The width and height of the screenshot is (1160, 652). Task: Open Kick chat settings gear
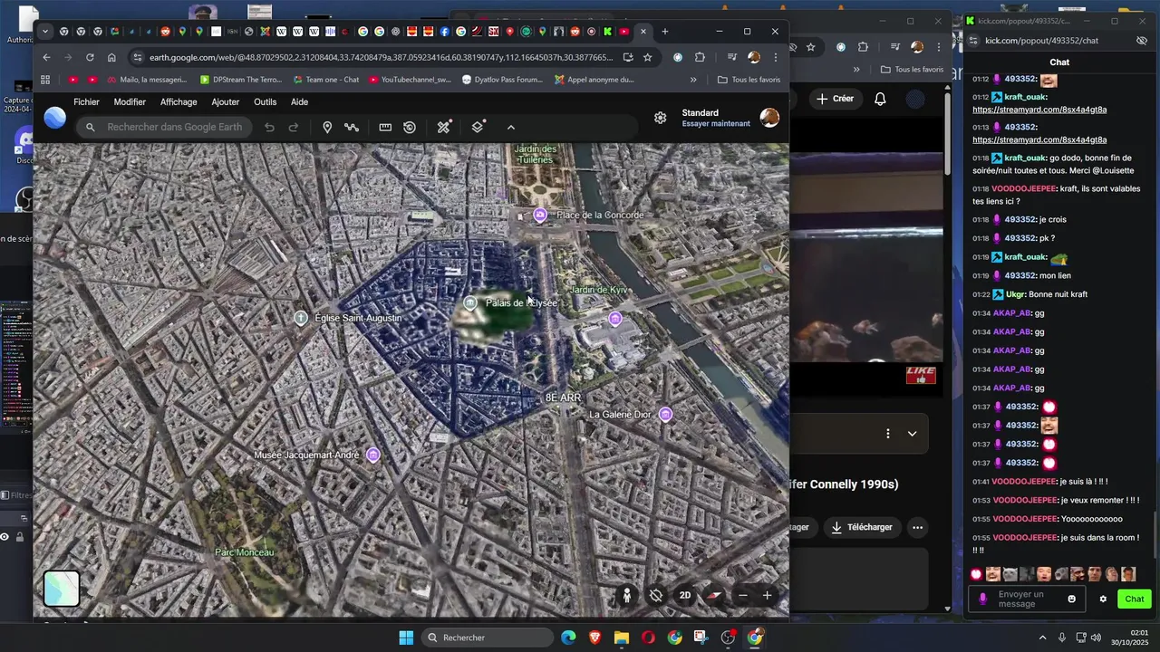(1103, 599)
